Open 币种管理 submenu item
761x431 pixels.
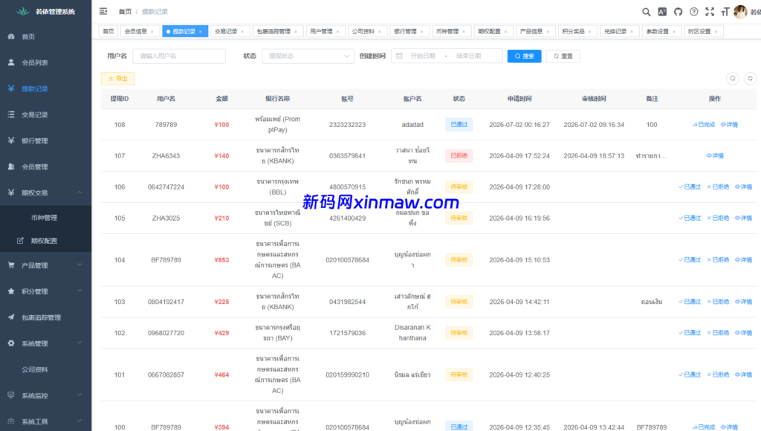click(45, 218)
